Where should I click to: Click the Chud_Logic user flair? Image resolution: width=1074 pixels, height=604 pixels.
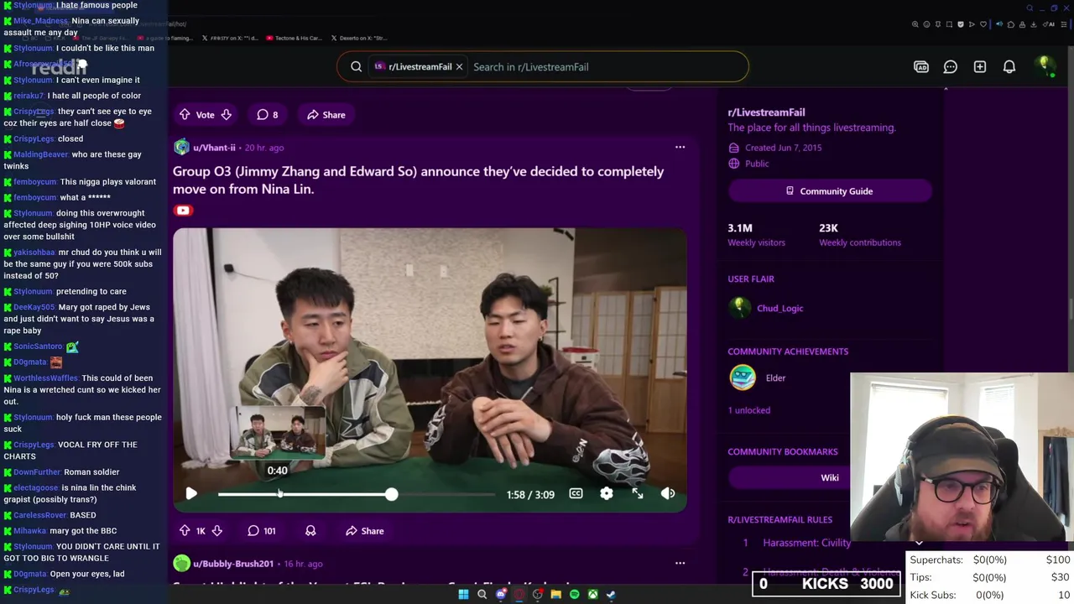click(779, 308)
